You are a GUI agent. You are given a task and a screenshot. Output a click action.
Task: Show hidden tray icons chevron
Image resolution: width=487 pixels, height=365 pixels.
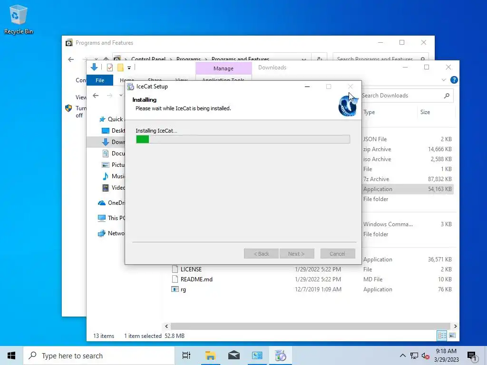click(x=402, y=355)
